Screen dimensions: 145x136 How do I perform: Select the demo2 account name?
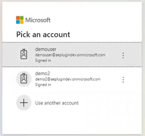click(43, 74)
